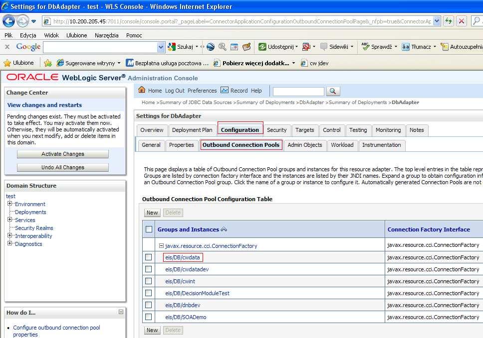Click the browser Back arrow button
This screenshot has height=338, width=483.
(x=8, y=21)
